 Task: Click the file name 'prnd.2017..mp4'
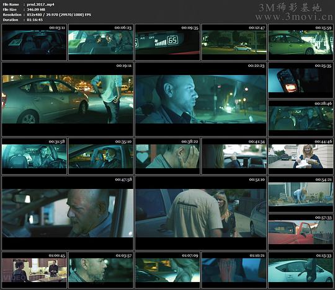click(x=40, y=4)
